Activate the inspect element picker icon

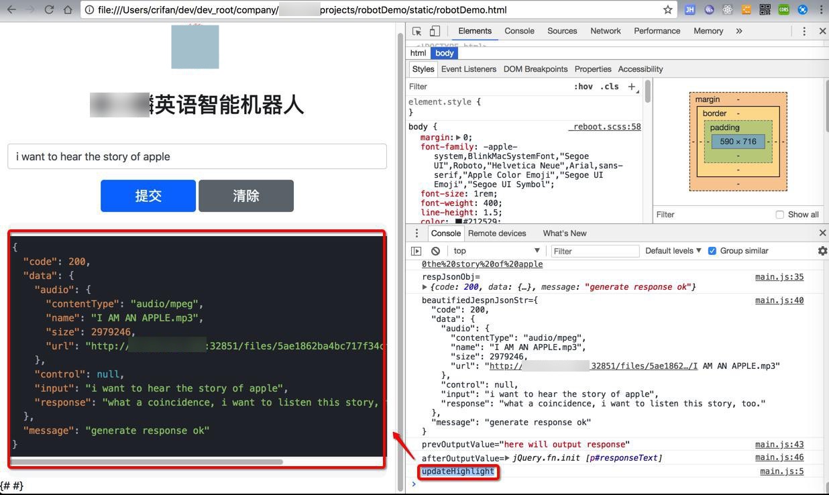click(x=417, y=31)
